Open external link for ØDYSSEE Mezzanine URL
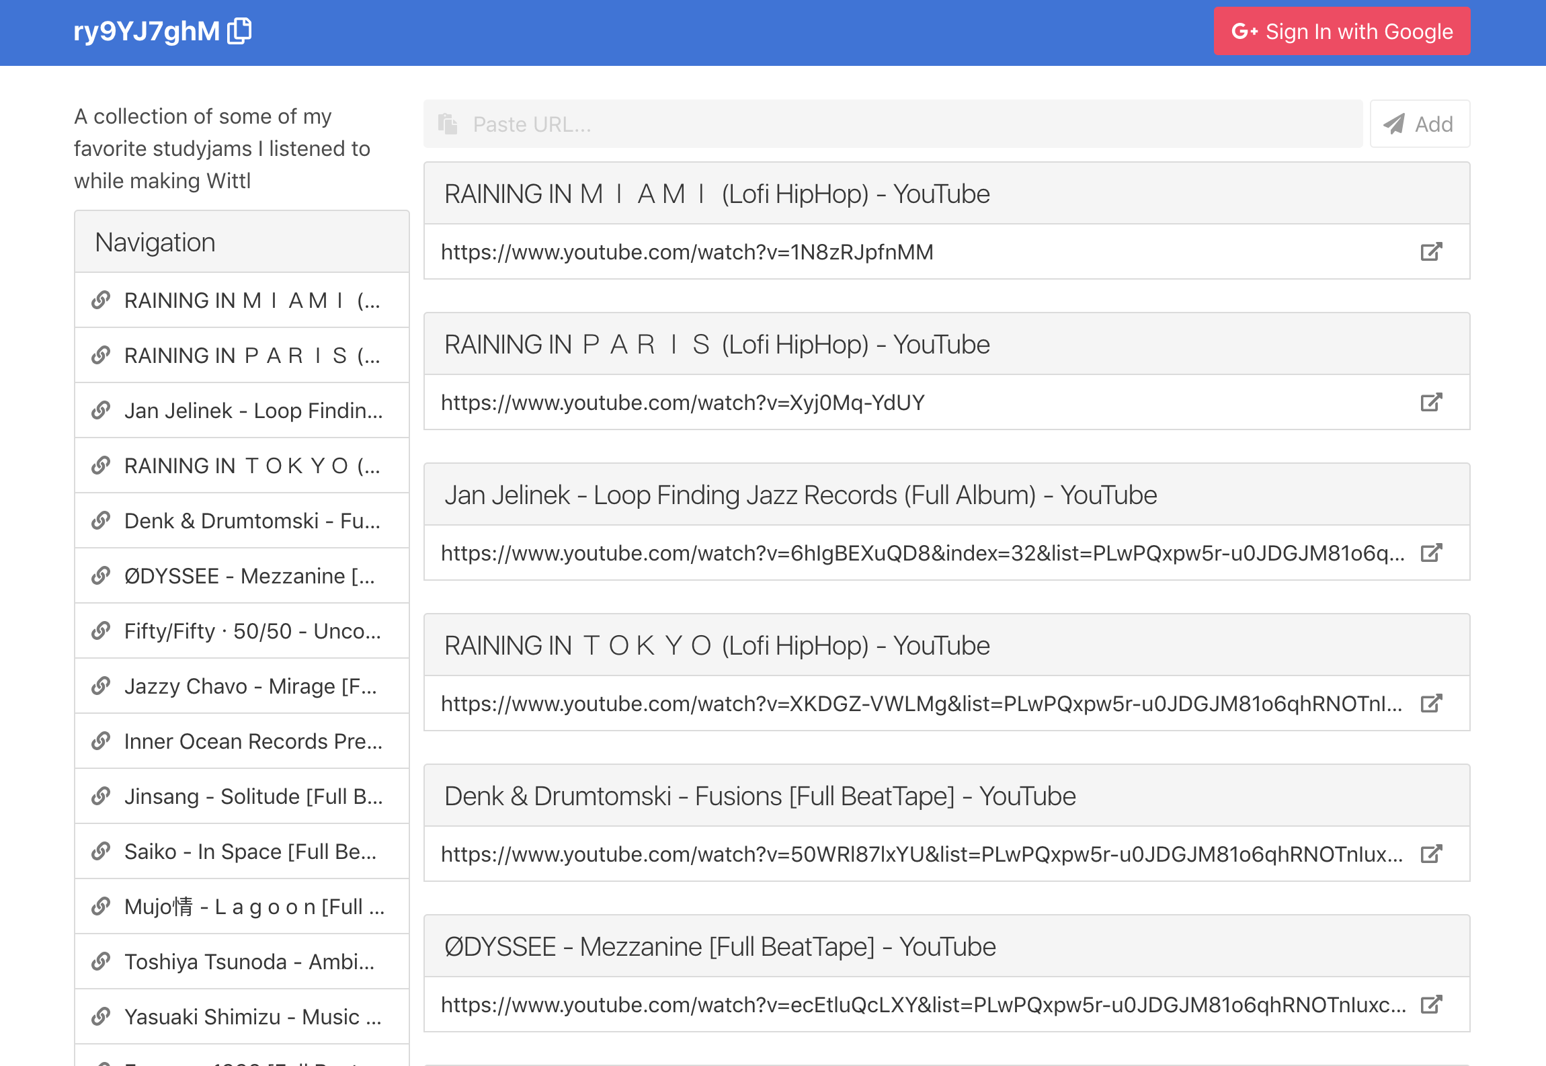Viewport: 1546px width, 1066px height. coord(1432,1004)
